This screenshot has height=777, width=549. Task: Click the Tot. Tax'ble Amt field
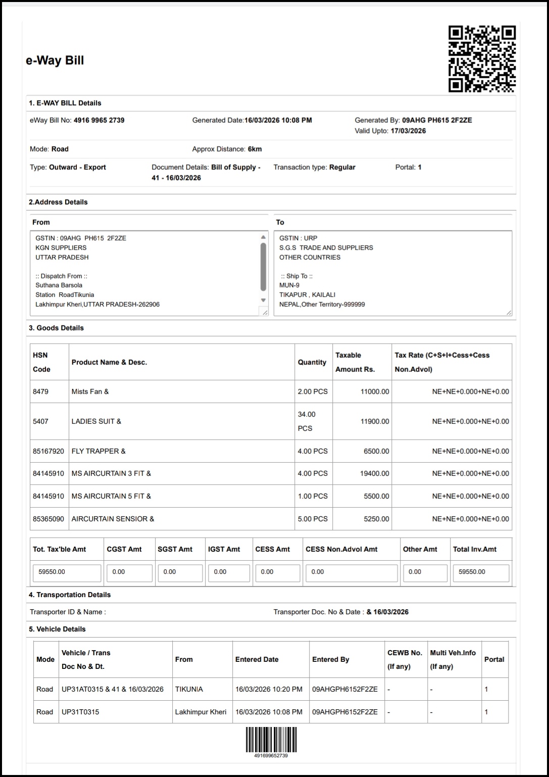67,572
